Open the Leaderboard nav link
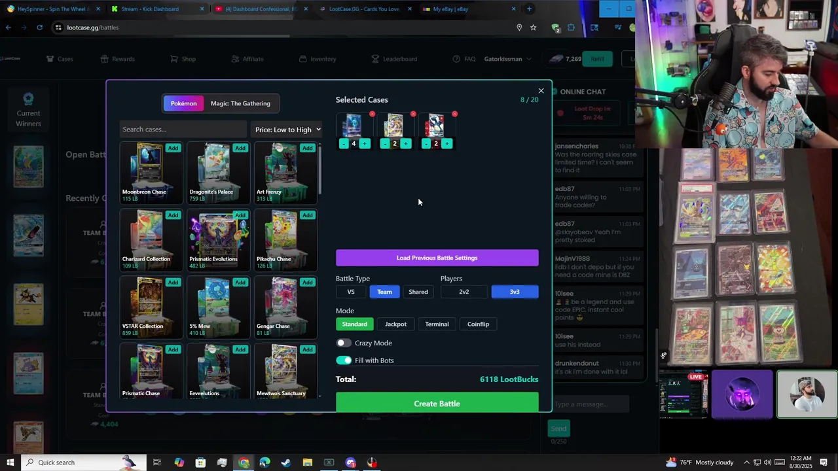 (x=394, y=59)
